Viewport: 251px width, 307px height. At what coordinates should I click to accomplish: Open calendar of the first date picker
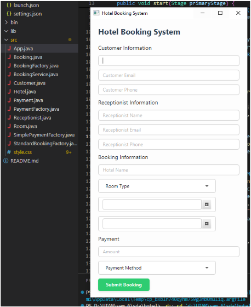[207, 204]
